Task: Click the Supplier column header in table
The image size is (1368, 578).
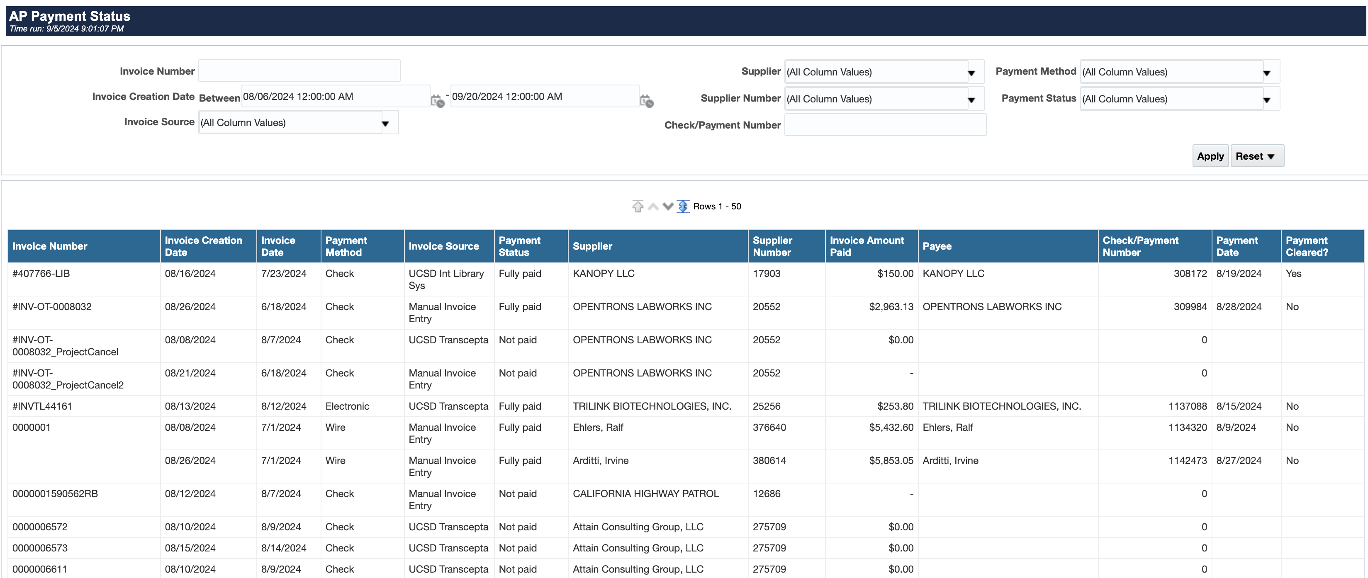Action: [x=593, y=246]
